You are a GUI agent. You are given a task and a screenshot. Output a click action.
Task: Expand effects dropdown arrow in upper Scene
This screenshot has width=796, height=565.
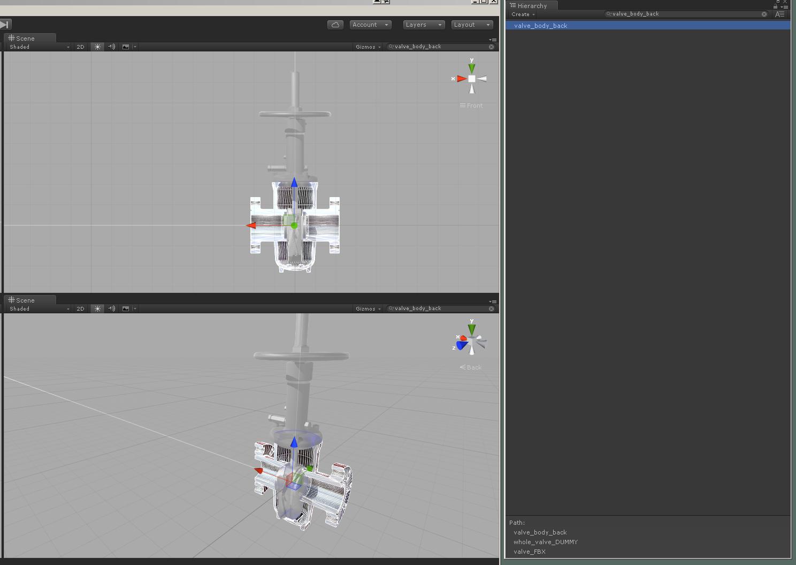135,47
